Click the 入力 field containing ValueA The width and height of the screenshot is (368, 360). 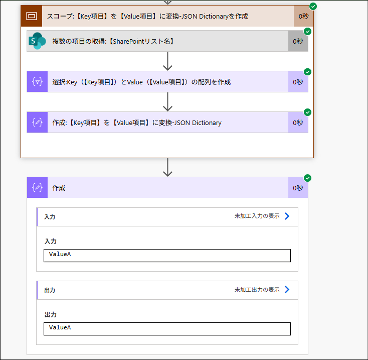[x=167, y=256]
